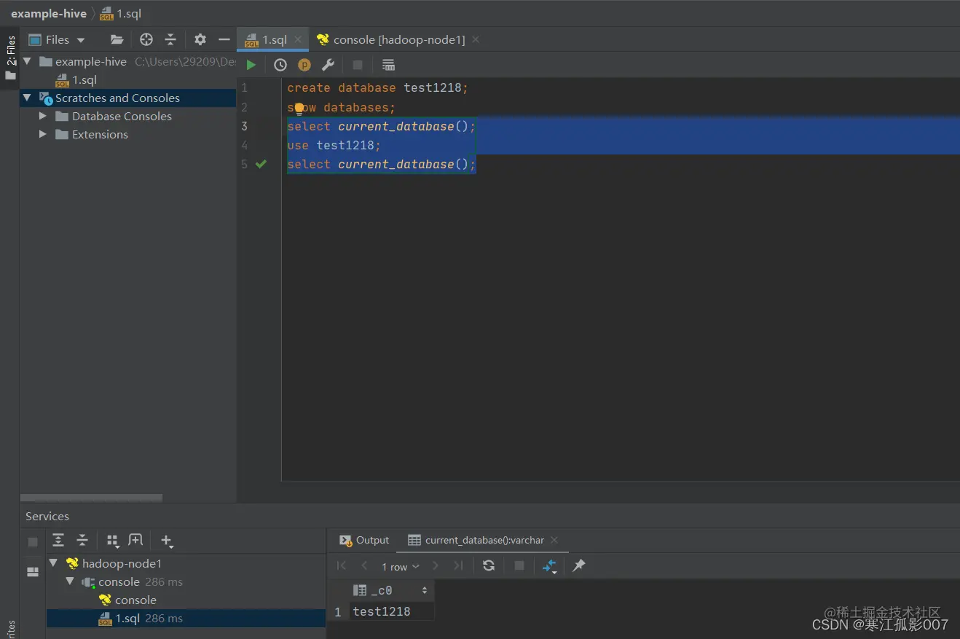
Task: Toggle the in-editor results table icon
Action: pyautogui.click(x=388, y=65)
